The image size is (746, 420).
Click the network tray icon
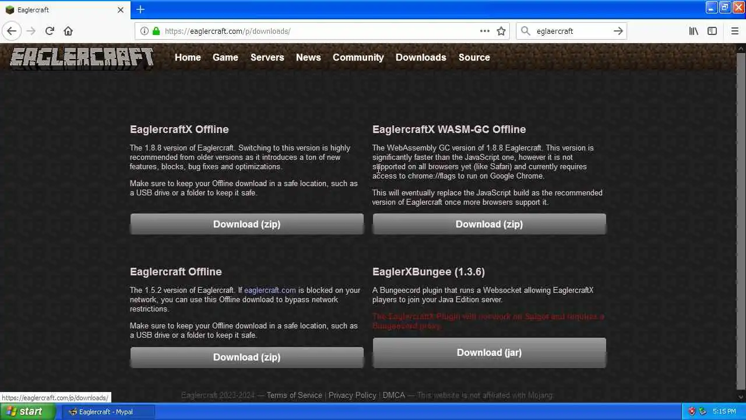pos(703,411)
